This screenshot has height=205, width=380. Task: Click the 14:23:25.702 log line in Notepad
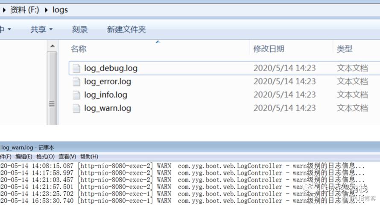tap(182, 194)
